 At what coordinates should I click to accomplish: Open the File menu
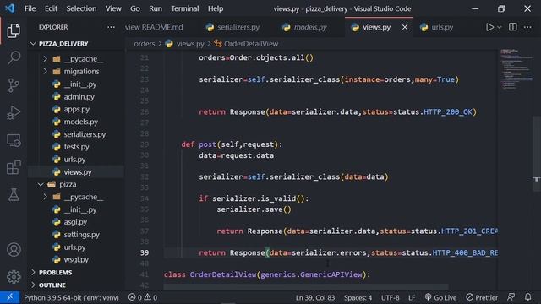click(30, 8)
